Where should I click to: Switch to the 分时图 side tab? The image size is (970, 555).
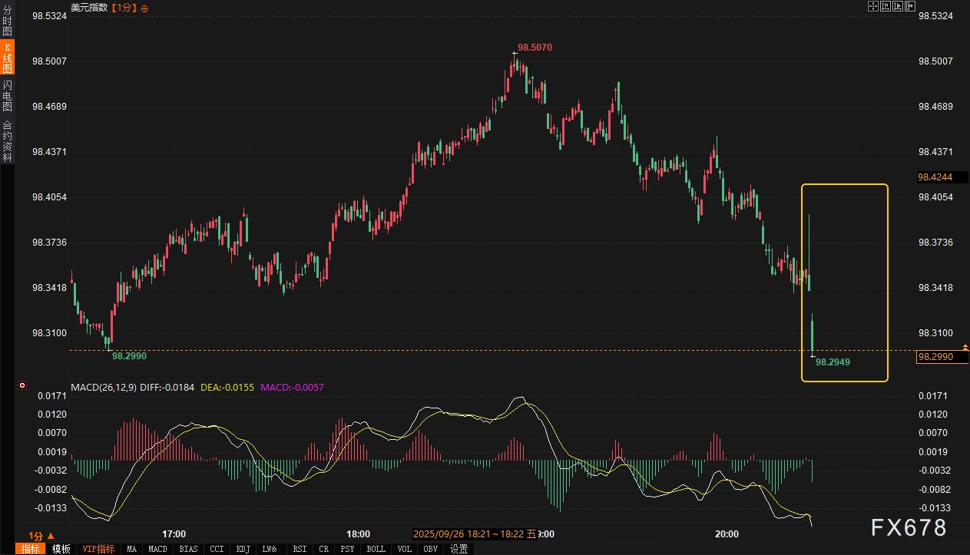tap(8, 21)
